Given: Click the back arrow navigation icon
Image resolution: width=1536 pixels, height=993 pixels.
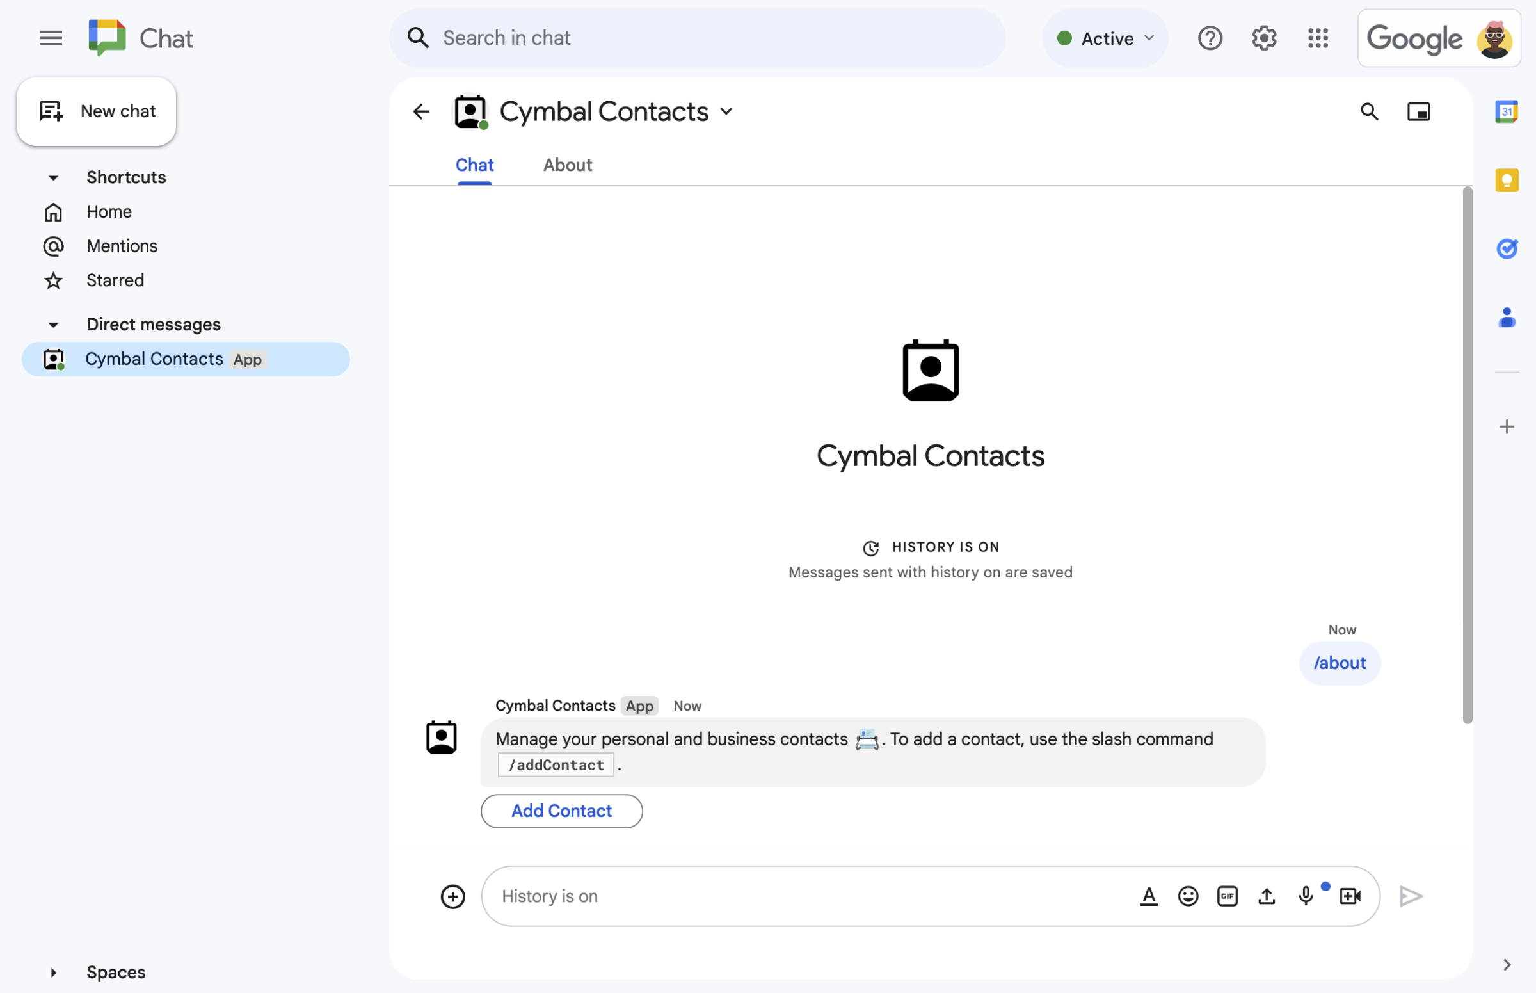Looking at the screenshot, I should point(421,111).
